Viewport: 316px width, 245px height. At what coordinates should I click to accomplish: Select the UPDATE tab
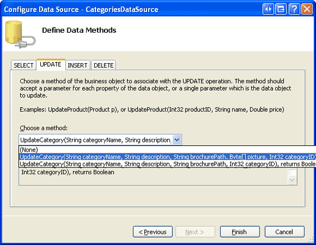coord(51,64)
